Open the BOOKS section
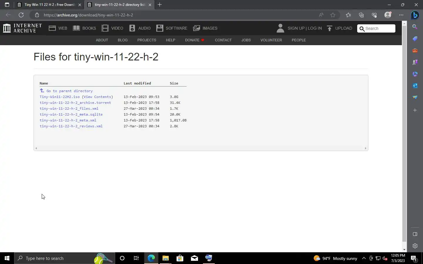This screenshot has width=423, height=264. click(x=85, y=28)
